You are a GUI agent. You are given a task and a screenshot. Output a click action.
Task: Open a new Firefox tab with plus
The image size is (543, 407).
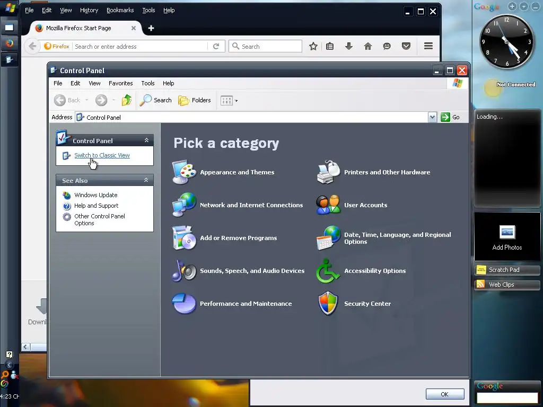[x=151, y=28]
